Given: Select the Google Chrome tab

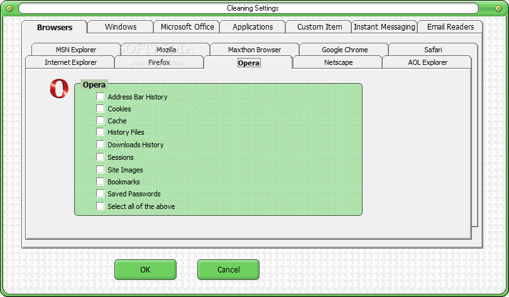Looking at the screenshot, I should pyautogui.click(x=344, y=50).
